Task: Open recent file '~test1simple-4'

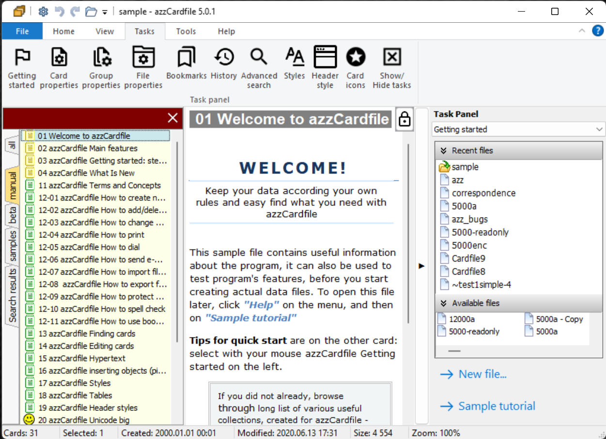Action: tap(481, 285)
